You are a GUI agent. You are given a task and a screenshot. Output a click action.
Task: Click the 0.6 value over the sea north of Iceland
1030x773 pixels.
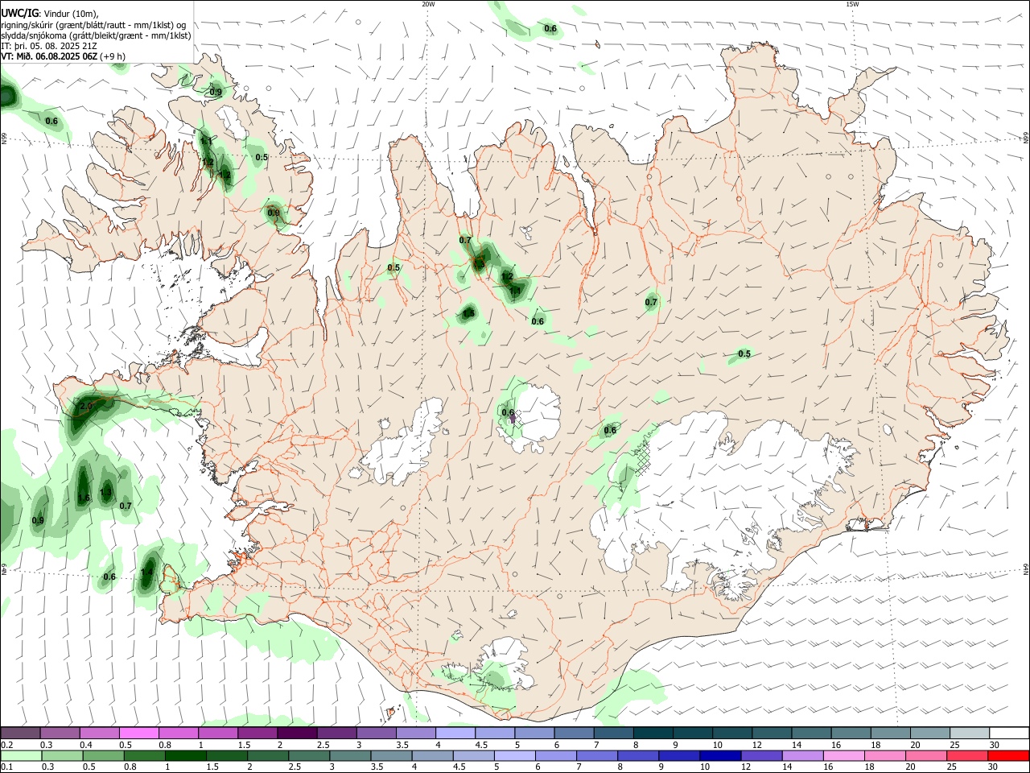click(550, 29)
